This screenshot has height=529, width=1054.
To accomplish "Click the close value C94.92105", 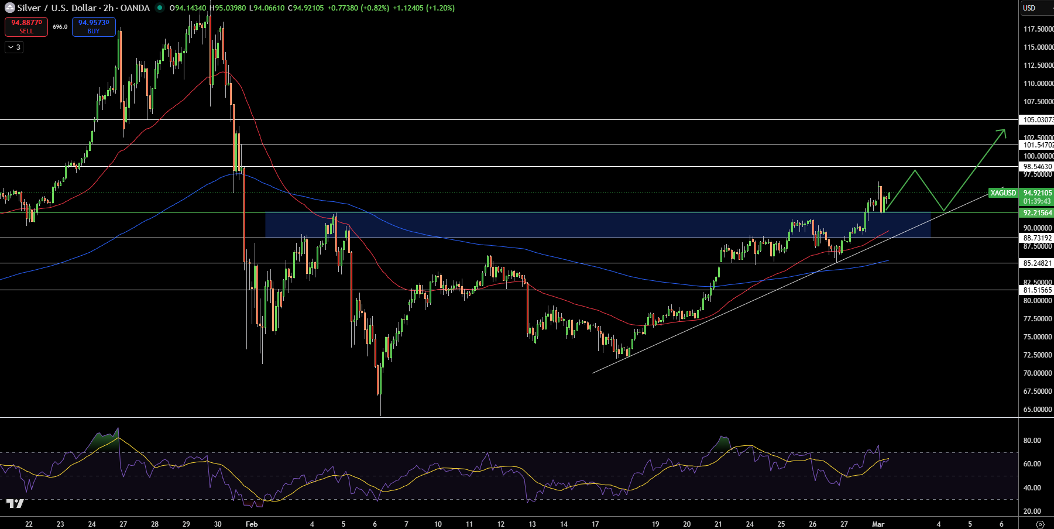I will [305, 8].
